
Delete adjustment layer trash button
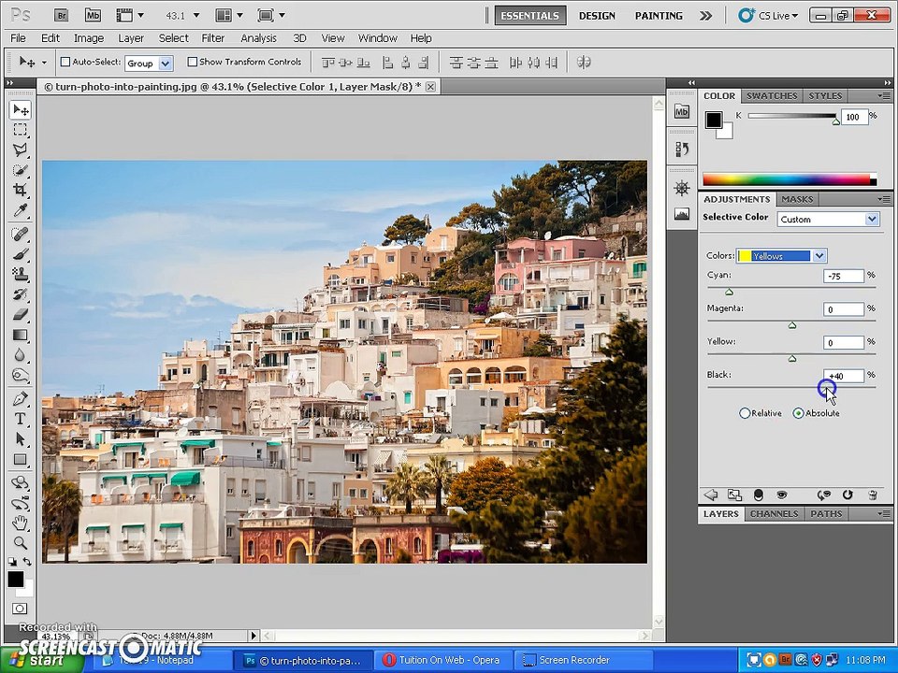[x=872, y=494]
